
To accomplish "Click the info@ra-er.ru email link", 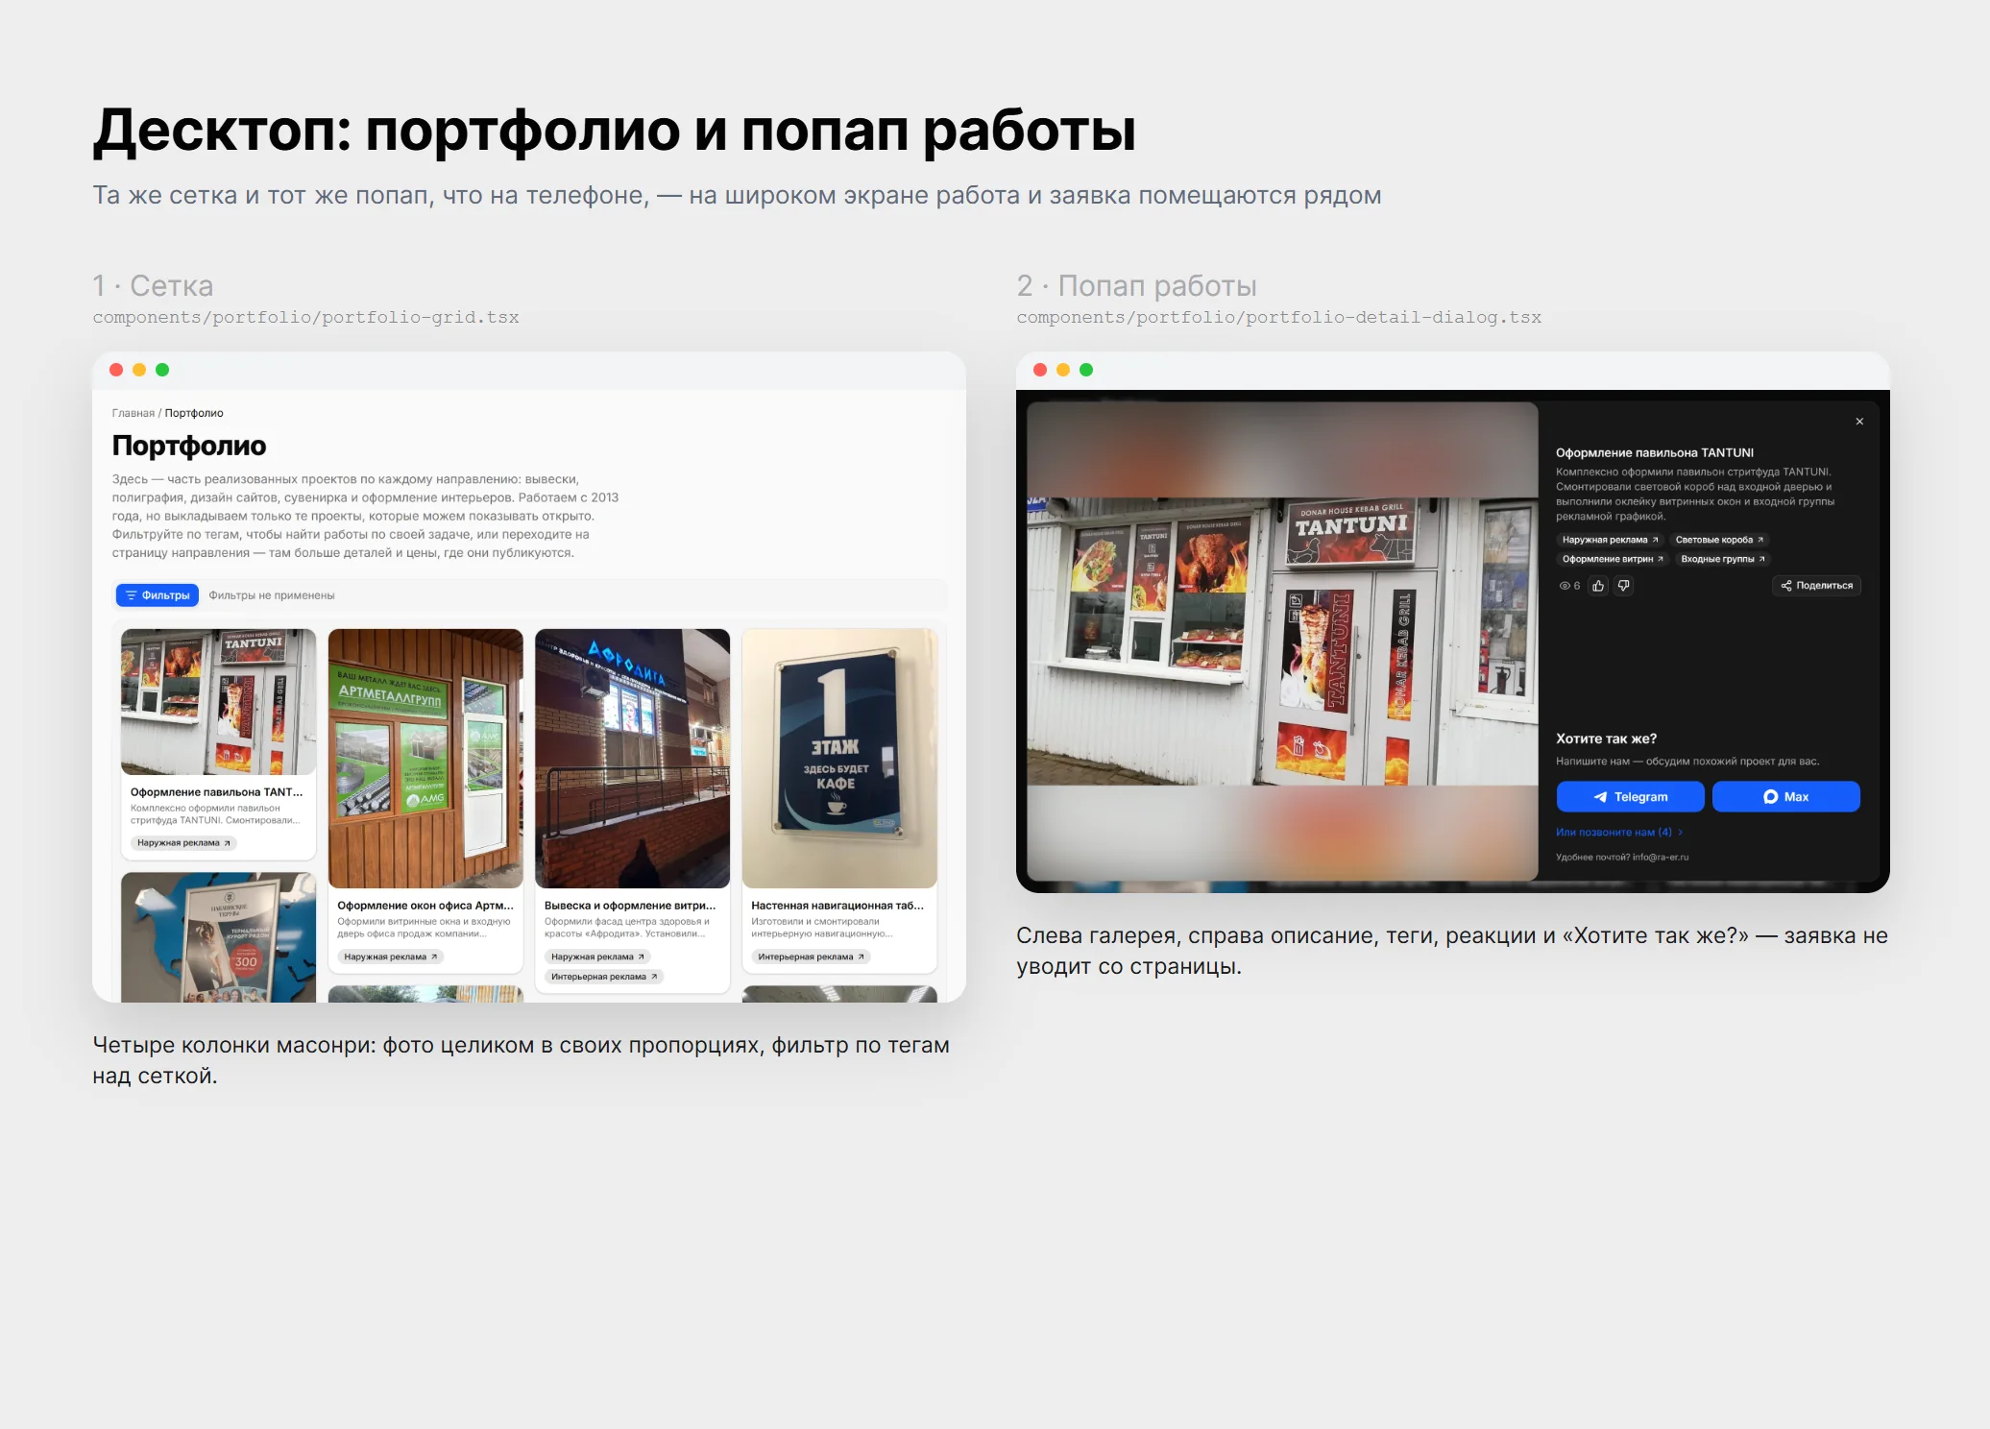I will (1660, 858).
